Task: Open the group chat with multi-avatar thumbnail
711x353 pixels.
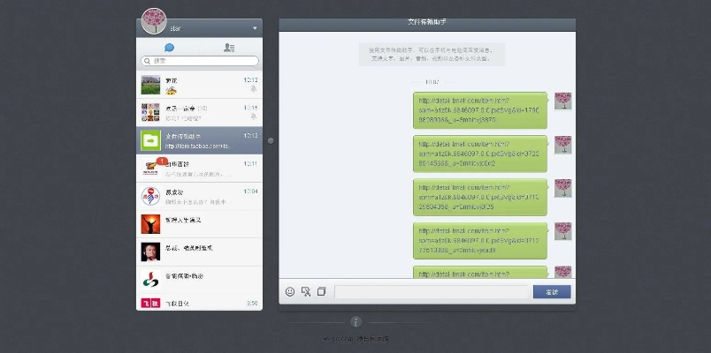Action: (199, 112)
